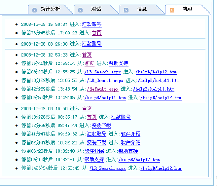The height and width of the screenshot is (186, 217).
Task: Open /helpB/help12.htm link in the last entry
Action: (x=161, y=168)
